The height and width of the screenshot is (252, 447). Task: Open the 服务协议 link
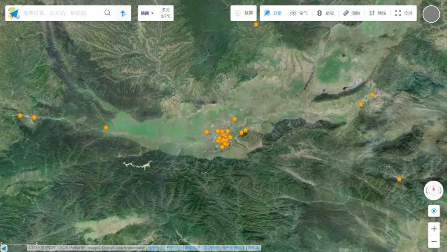coord(156,248)
